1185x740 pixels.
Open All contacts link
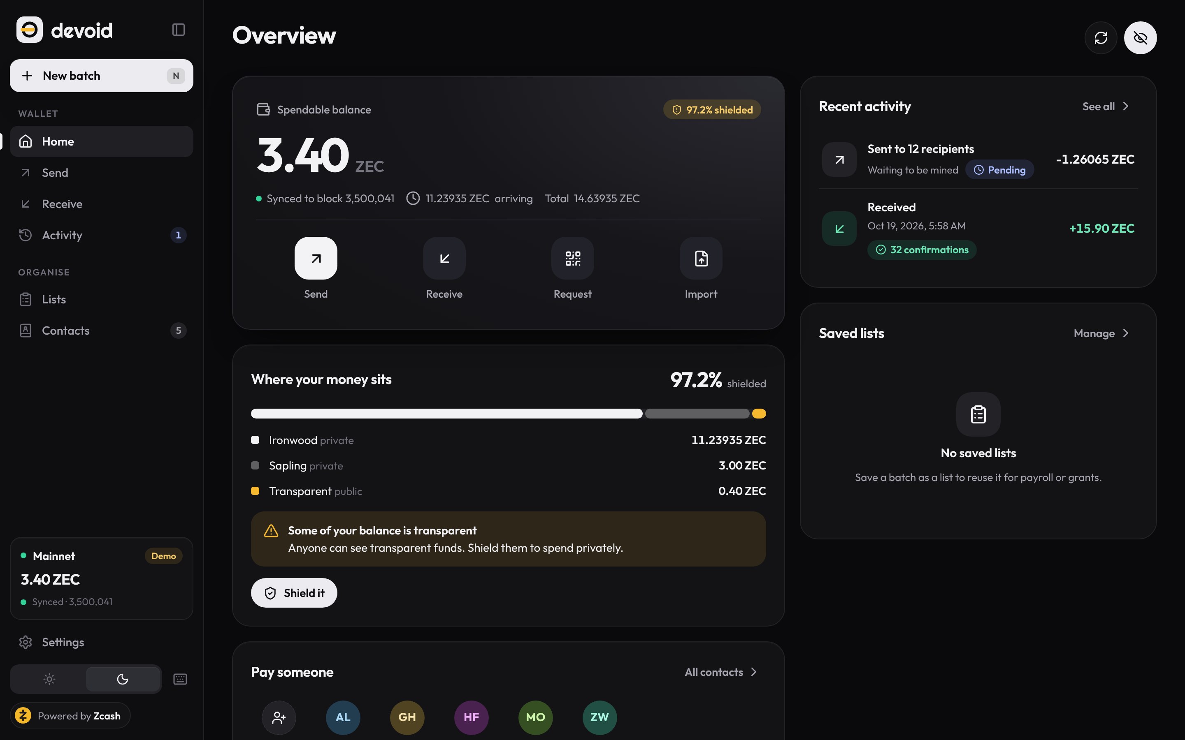(x=721, y=672)
